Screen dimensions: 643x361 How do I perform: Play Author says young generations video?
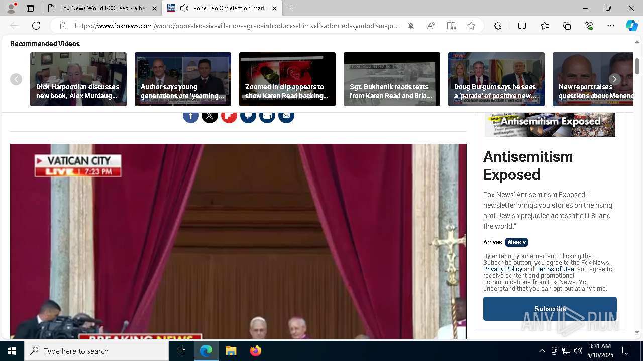pos(183,79)
